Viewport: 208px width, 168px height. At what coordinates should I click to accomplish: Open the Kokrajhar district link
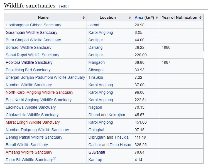point(117,115)
